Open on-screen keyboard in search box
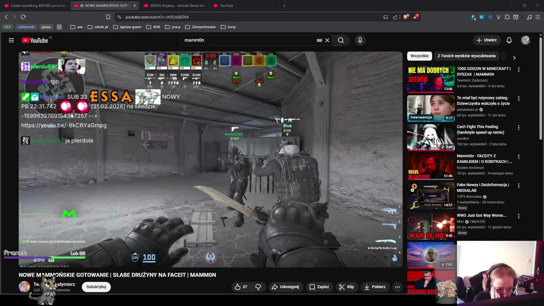 tap(319, 40)
